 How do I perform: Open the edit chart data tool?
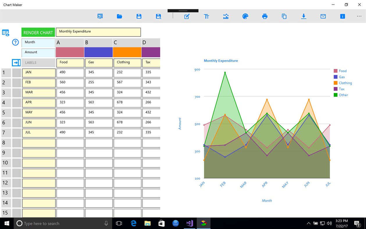point(186,16)
